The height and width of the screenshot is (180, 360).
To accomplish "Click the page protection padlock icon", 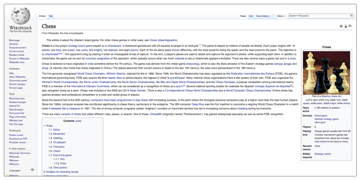I will click(x=346, y=26).
